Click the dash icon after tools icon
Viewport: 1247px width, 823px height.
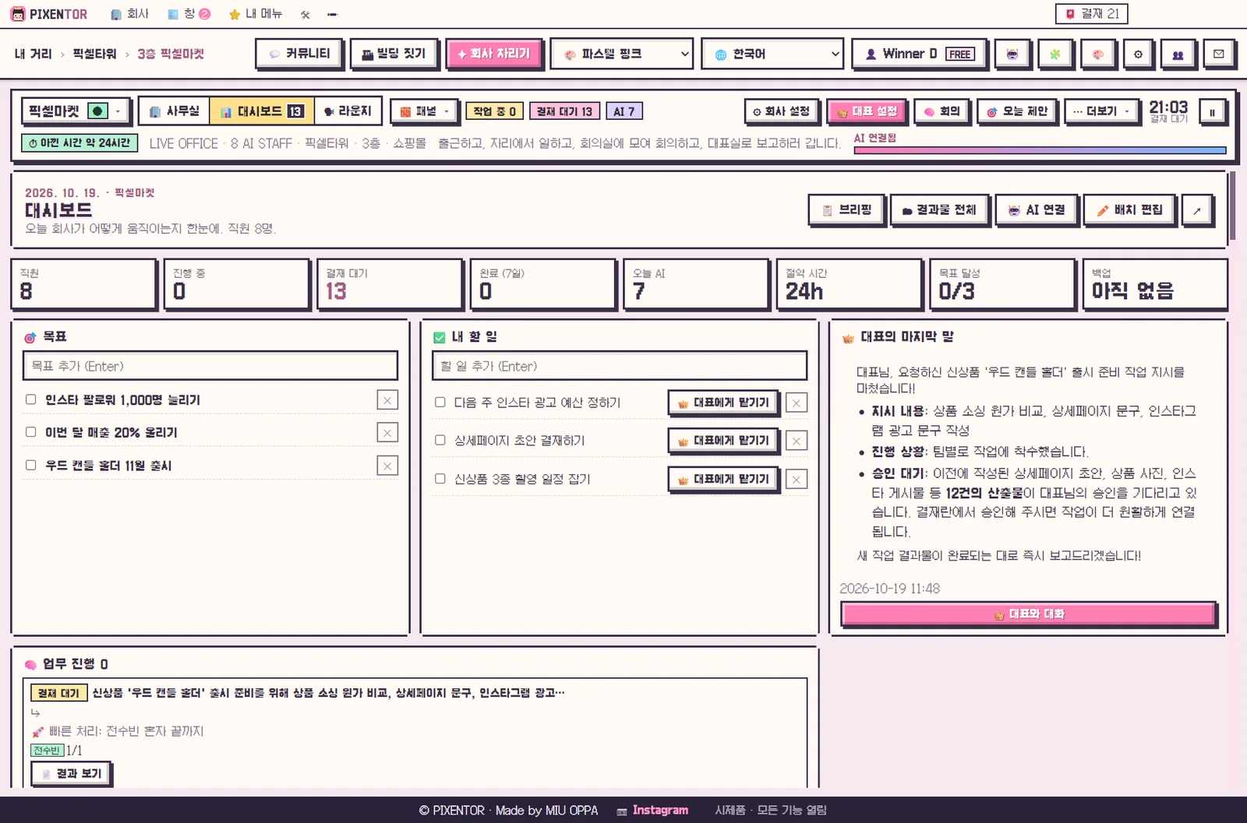click(x=332, y=14)
